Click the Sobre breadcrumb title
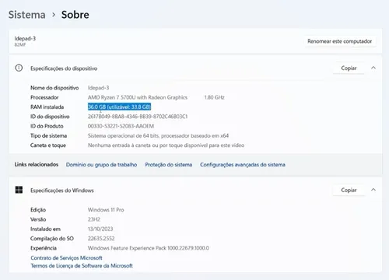389x280 pixels. coord(75,15)
